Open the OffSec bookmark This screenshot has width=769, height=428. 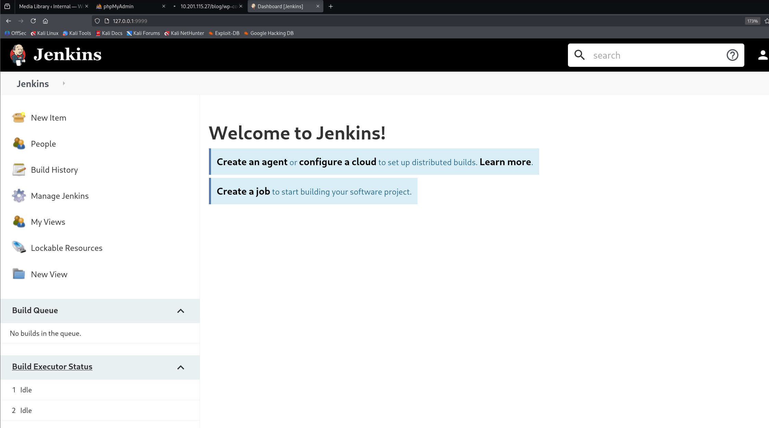point(15,33)
